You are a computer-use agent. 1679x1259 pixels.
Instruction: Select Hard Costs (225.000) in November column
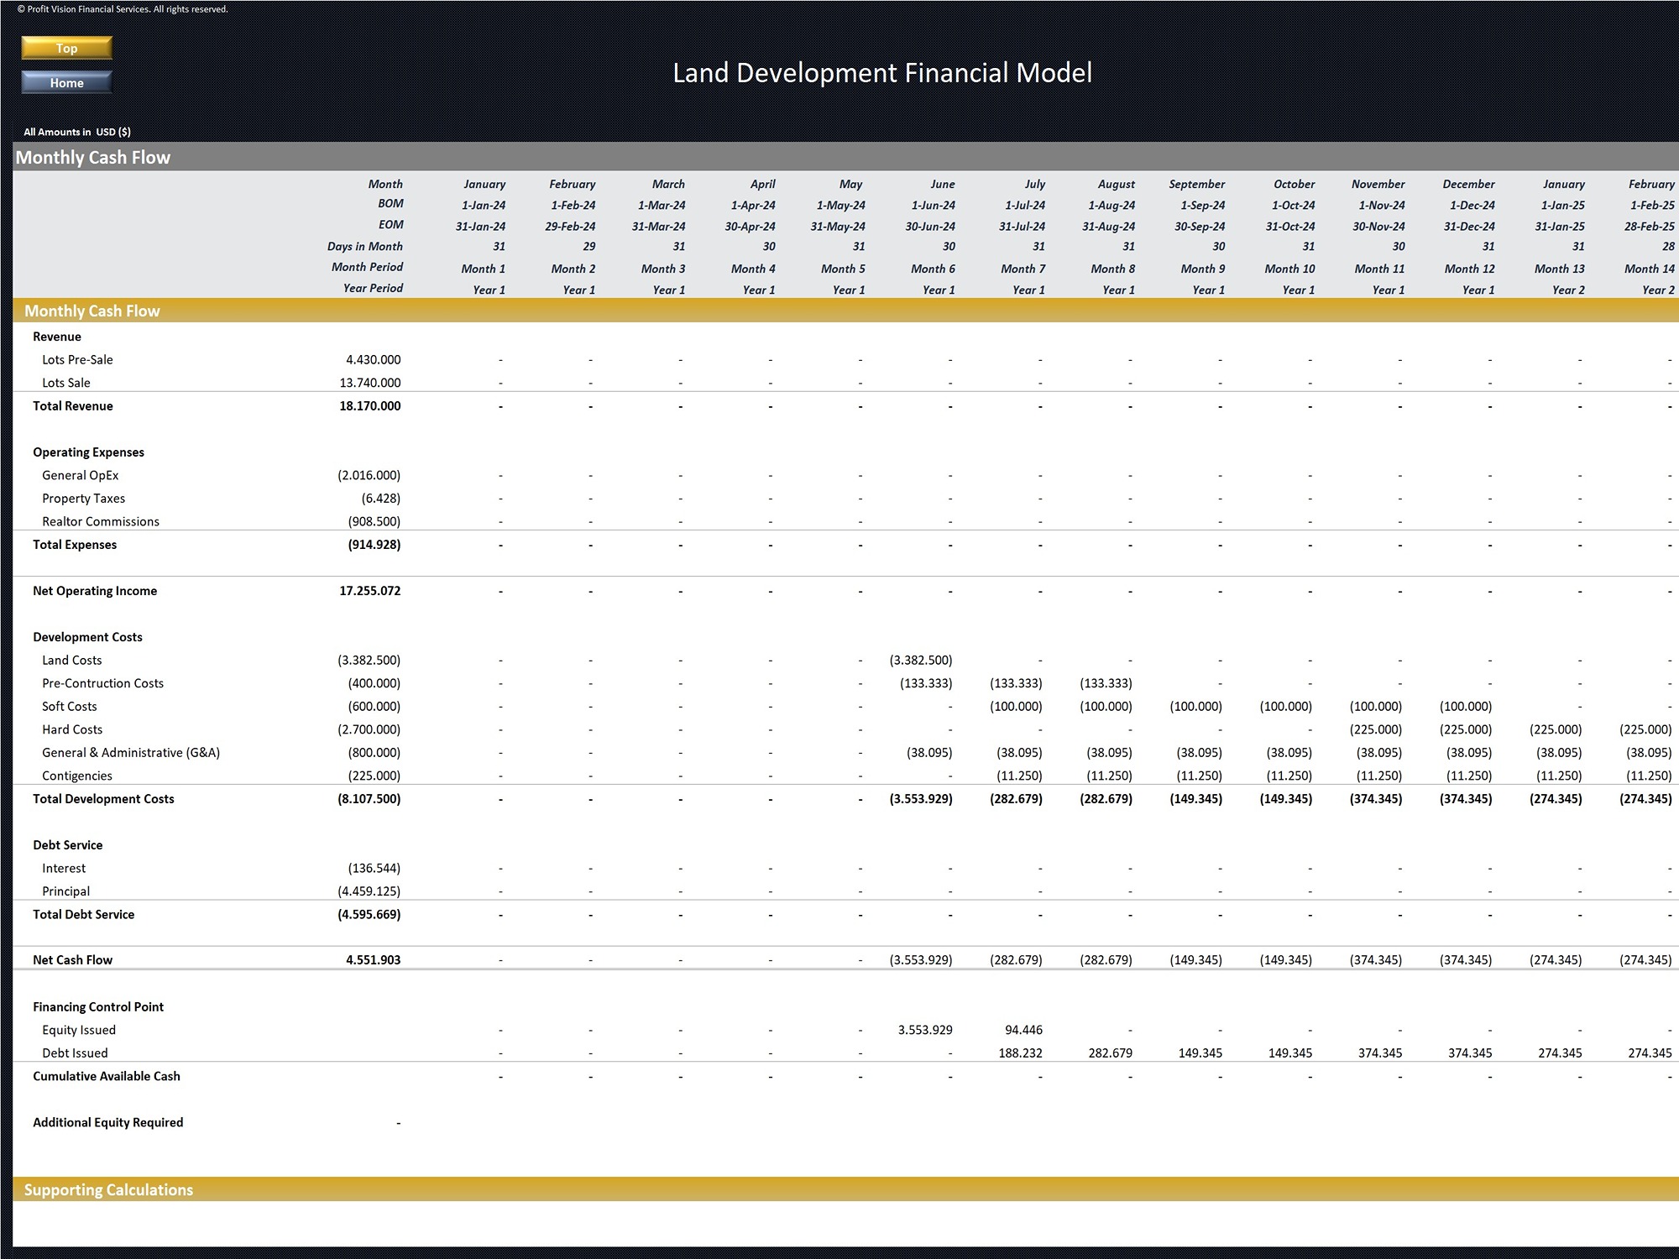[1375, 729]
